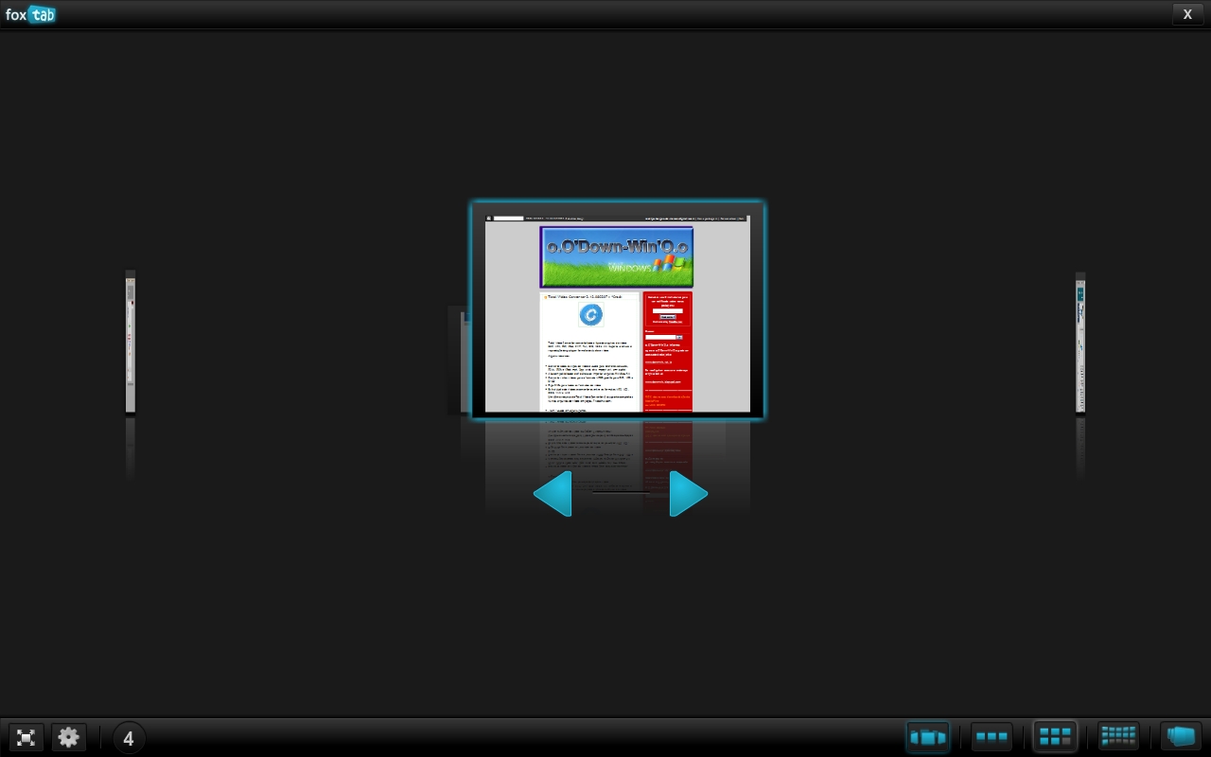Pick the tab hidden behind center thumbnail
1211x757 pixels.
[x=460, y=360]
